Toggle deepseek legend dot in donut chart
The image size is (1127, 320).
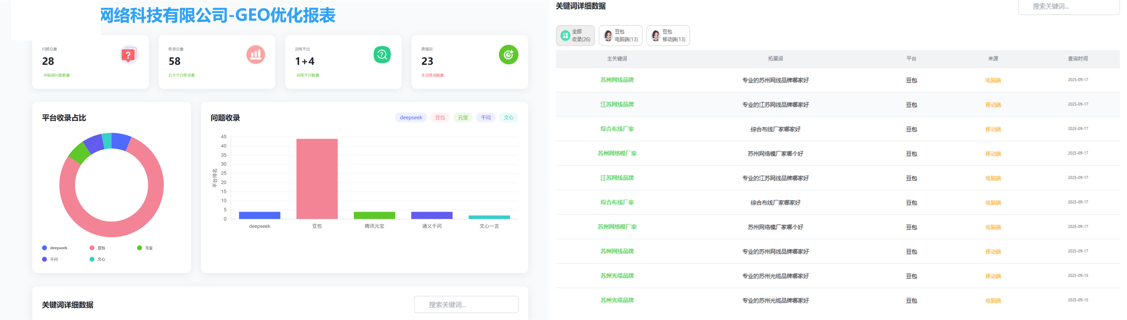click(x=44, y=248)
